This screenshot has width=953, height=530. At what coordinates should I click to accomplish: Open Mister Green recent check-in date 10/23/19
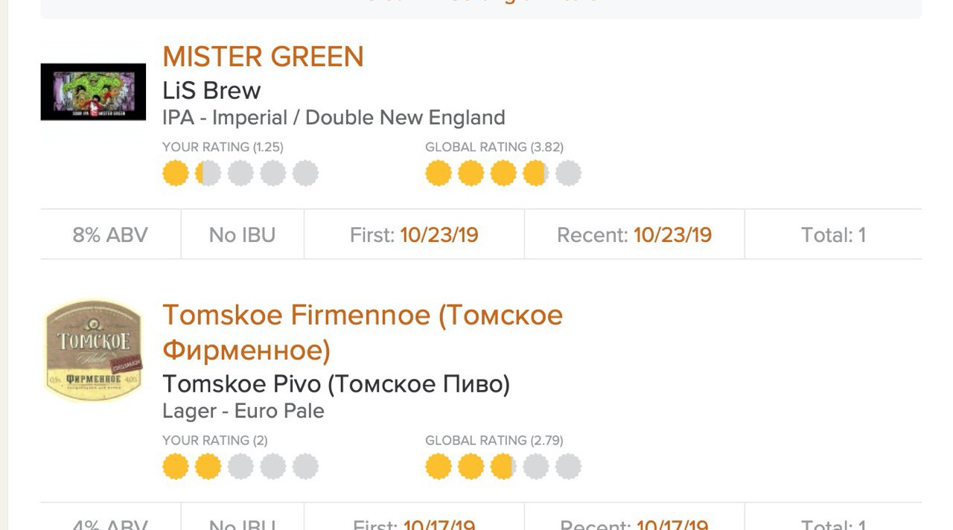click(x=673, y=235)
